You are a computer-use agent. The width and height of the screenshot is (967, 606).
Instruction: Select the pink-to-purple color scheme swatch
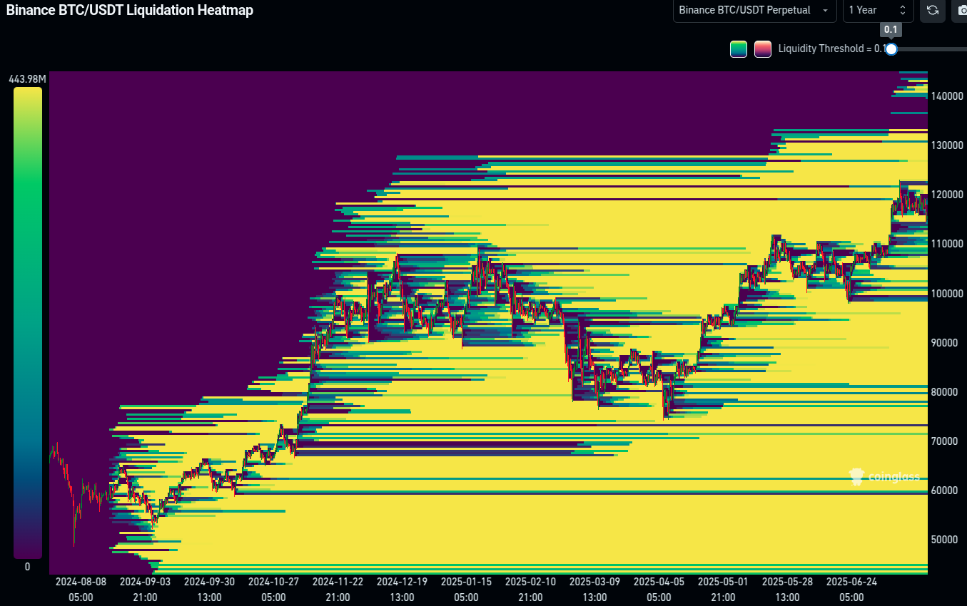tap(763, 49)
